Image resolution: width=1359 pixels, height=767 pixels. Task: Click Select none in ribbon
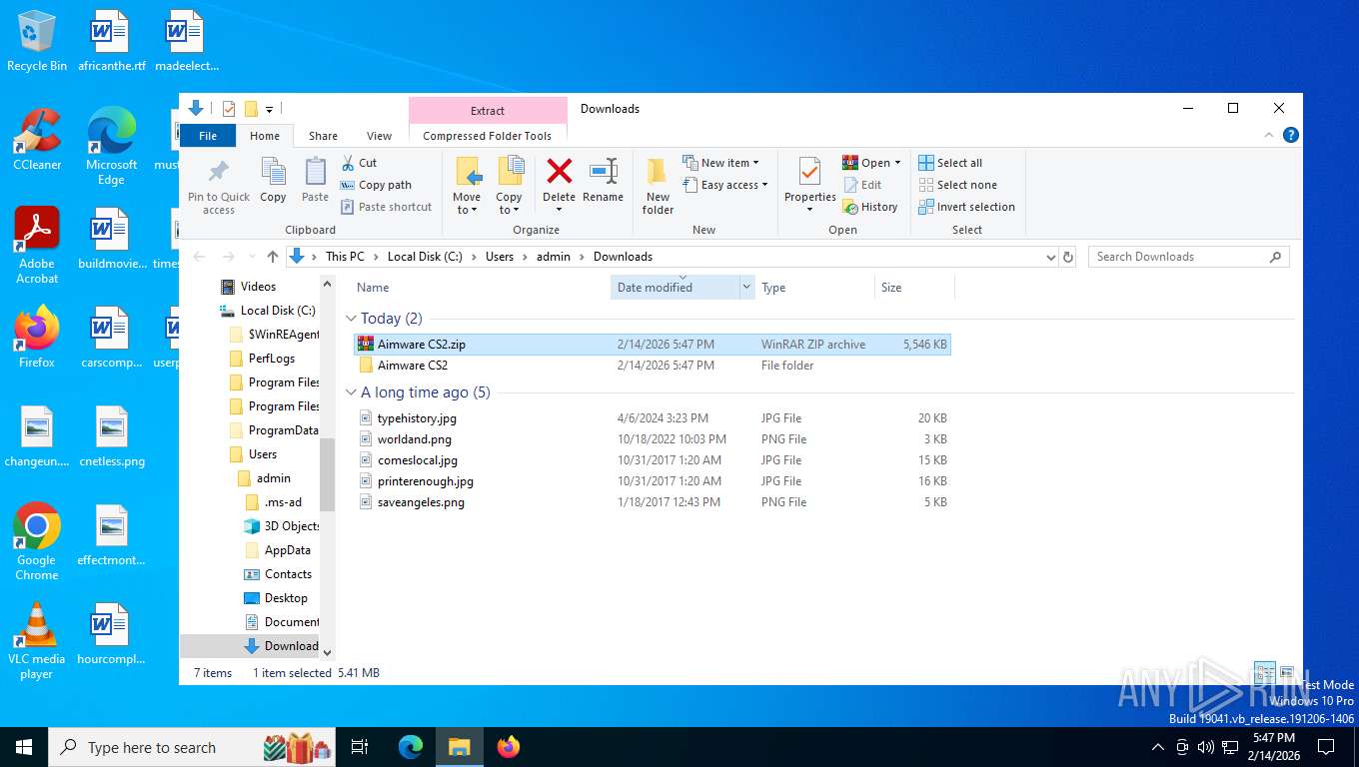(x=957, y=185)
